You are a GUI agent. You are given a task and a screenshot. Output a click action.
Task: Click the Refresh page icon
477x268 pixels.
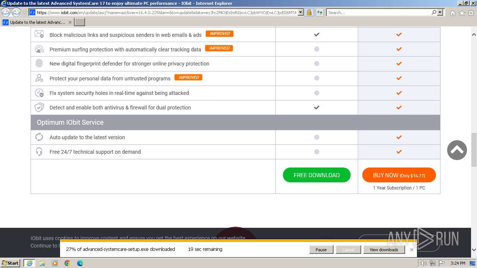point(320,12)
